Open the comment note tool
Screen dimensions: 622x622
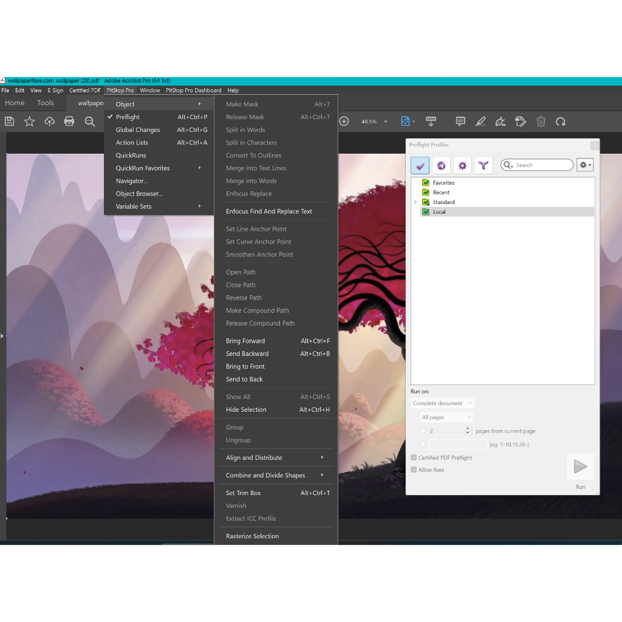460,121
